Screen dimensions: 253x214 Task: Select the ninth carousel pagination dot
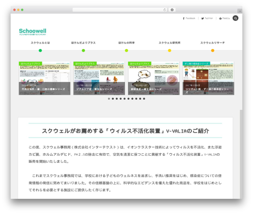[140, 99]
